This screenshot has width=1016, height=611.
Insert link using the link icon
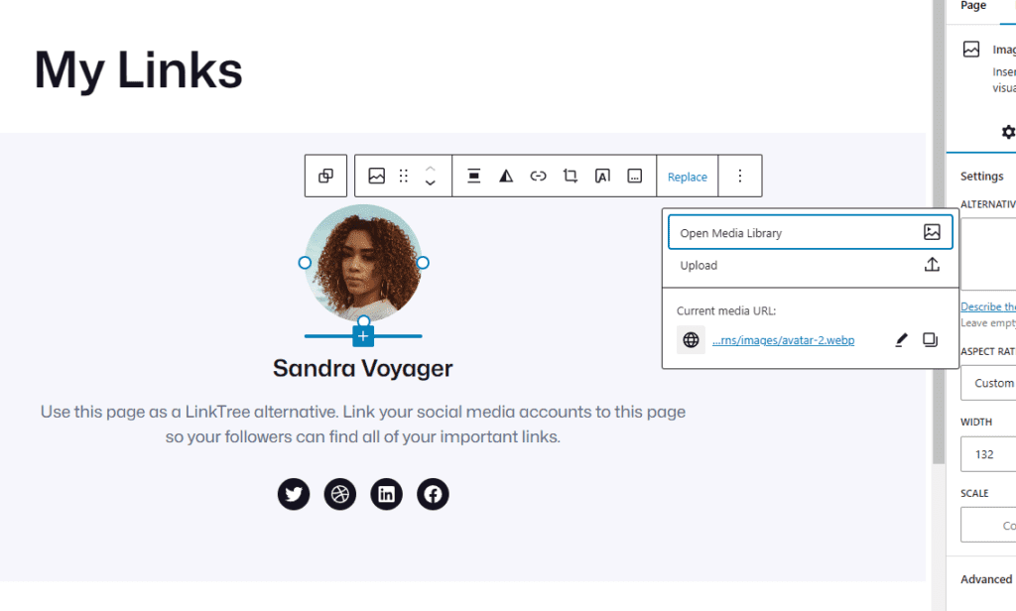pyautogui.click(x=538, y=177)
